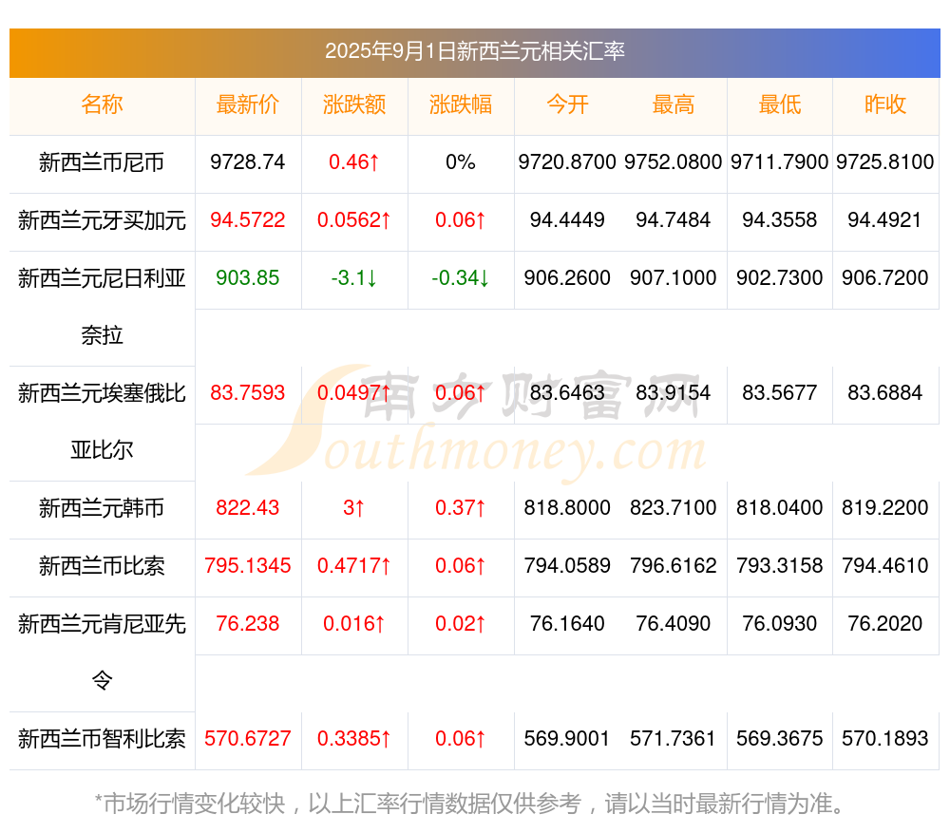This screenshot has width=950, height=833.
Task: Click the latest price 83.7593
Action: click(x=248, y=393)
